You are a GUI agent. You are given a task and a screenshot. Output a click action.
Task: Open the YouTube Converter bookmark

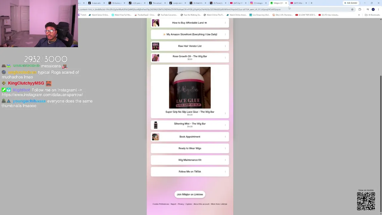pos(167,15)
